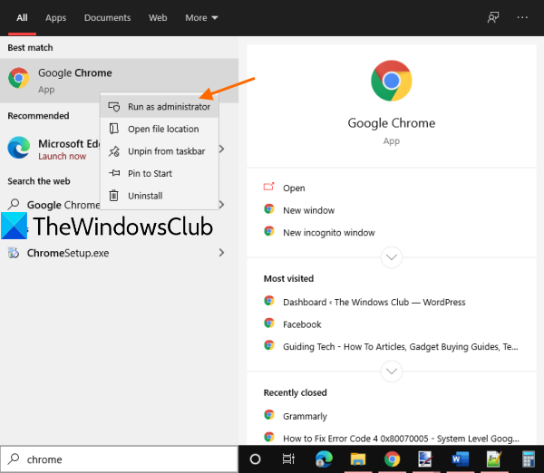Open the feedback person icon
The height and width of the screenshot is (473, 544).
point(493,17)
